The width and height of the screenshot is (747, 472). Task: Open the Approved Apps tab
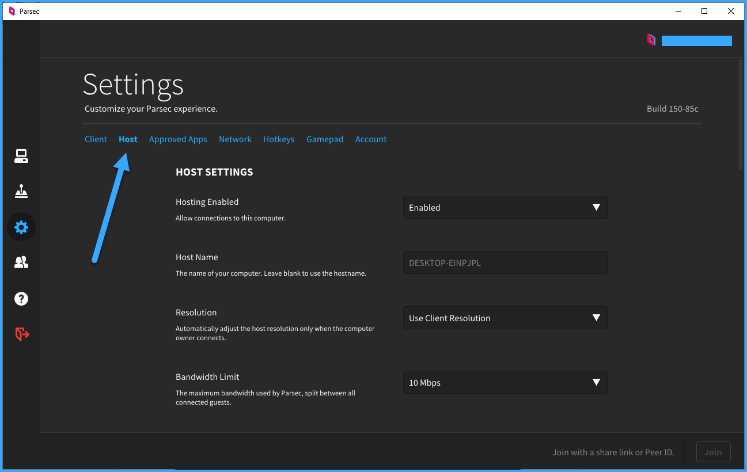pyautogui.click(x=178, y=139)
